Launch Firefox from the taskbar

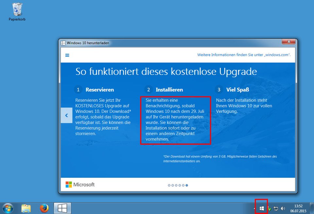tap(44, 208)
